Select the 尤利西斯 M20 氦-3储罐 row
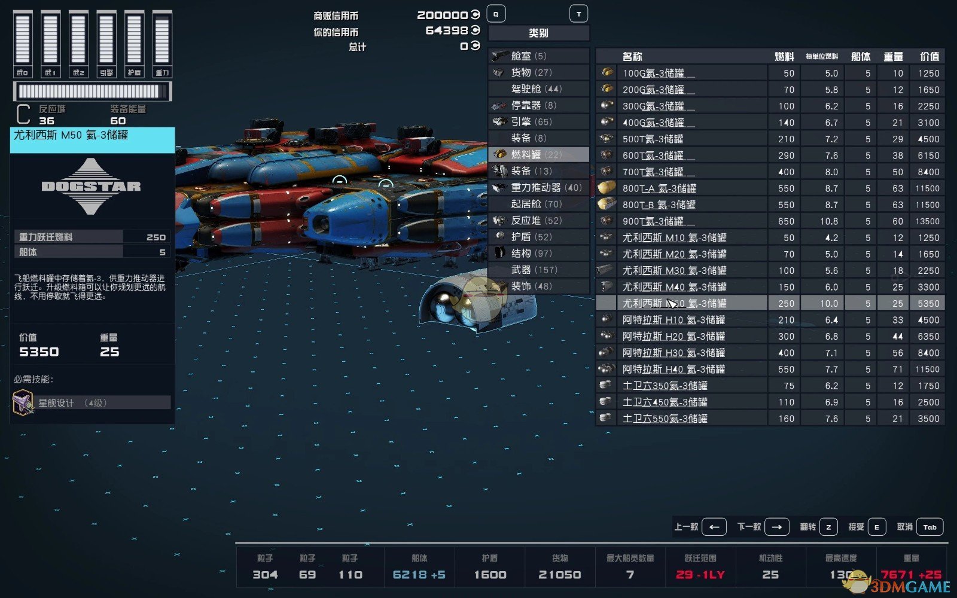 pyautogui.click(x=770, y=254)
